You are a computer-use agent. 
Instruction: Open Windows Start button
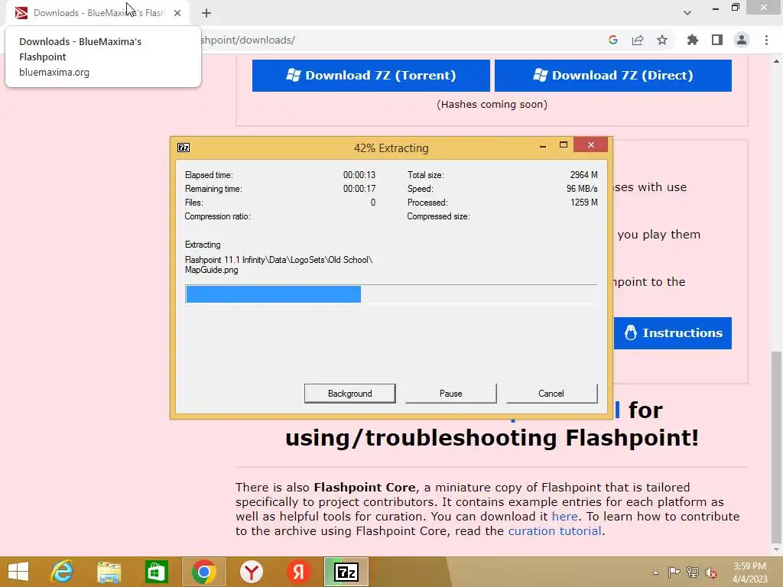(x=18, y=572)
